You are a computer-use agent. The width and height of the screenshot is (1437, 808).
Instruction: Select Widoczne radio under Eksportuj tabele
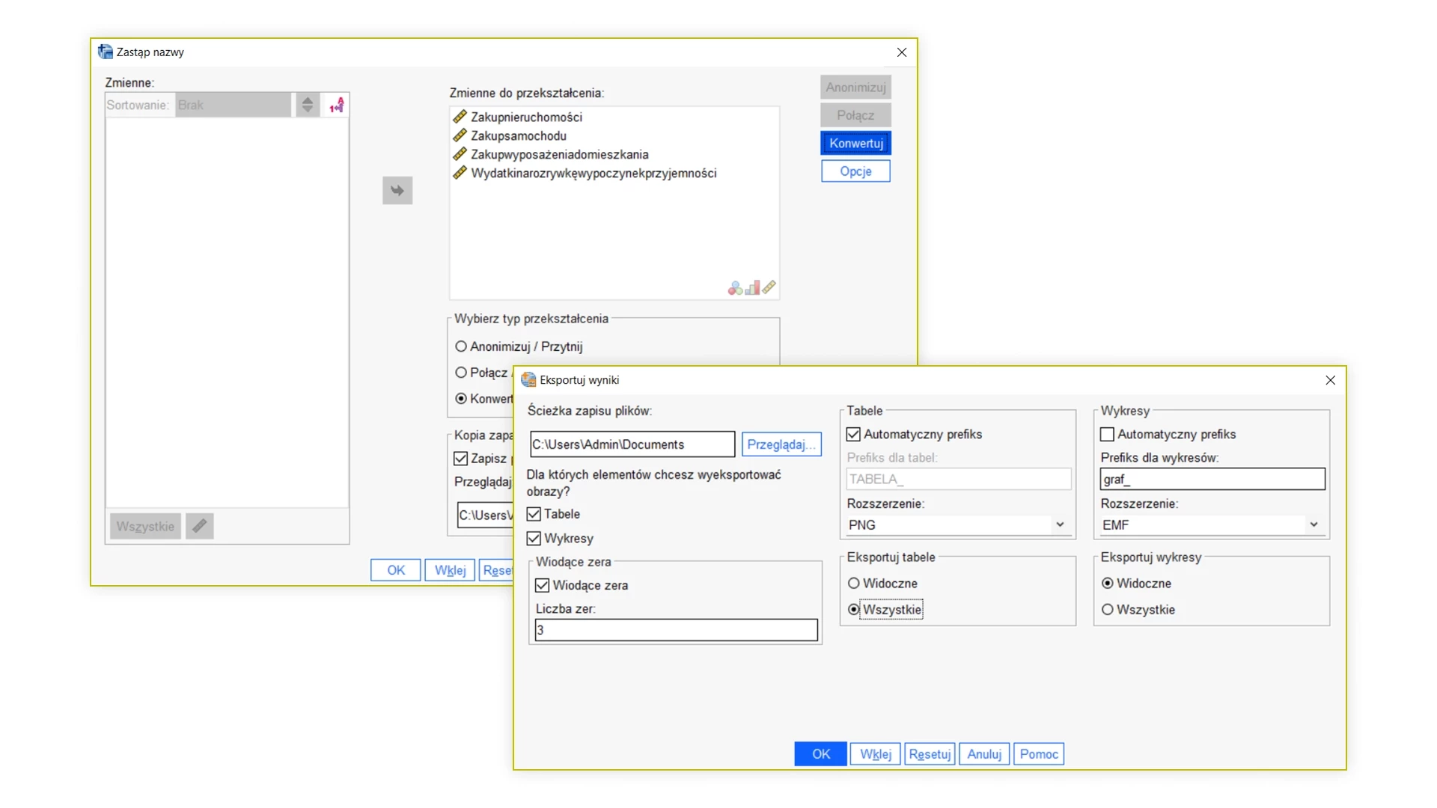[x=854, y=584]
